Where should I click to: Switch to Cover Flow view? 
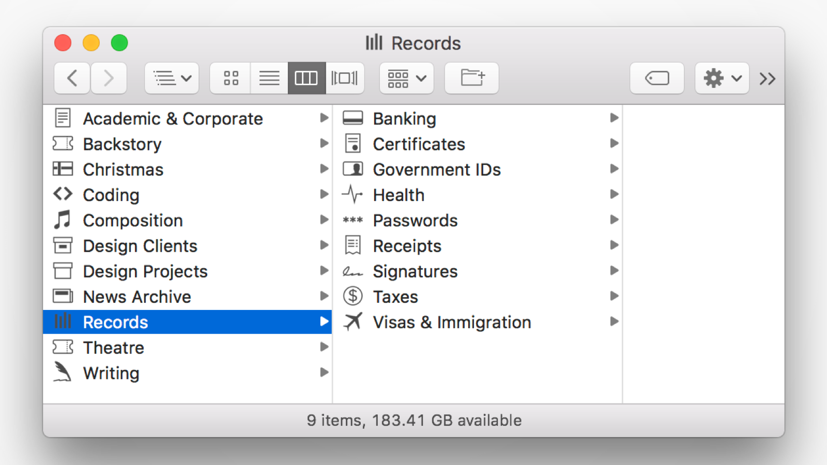pos(345,79)
